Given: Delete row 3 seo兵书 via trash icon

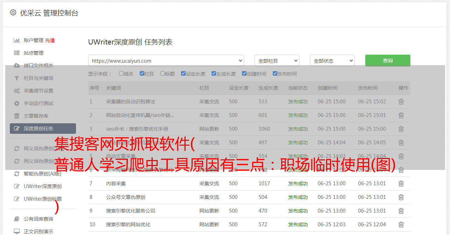Looking at the screenshot, I should pos(401,129).
